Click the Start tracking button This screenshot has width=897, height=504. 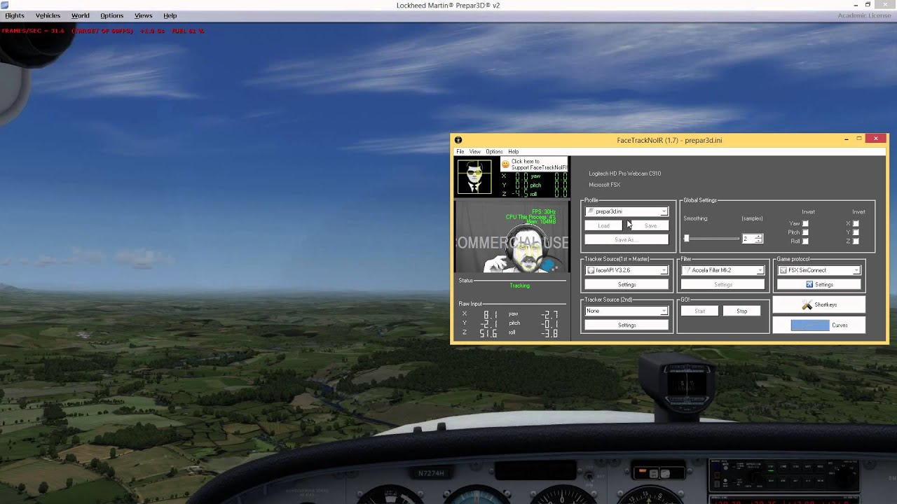699,311
